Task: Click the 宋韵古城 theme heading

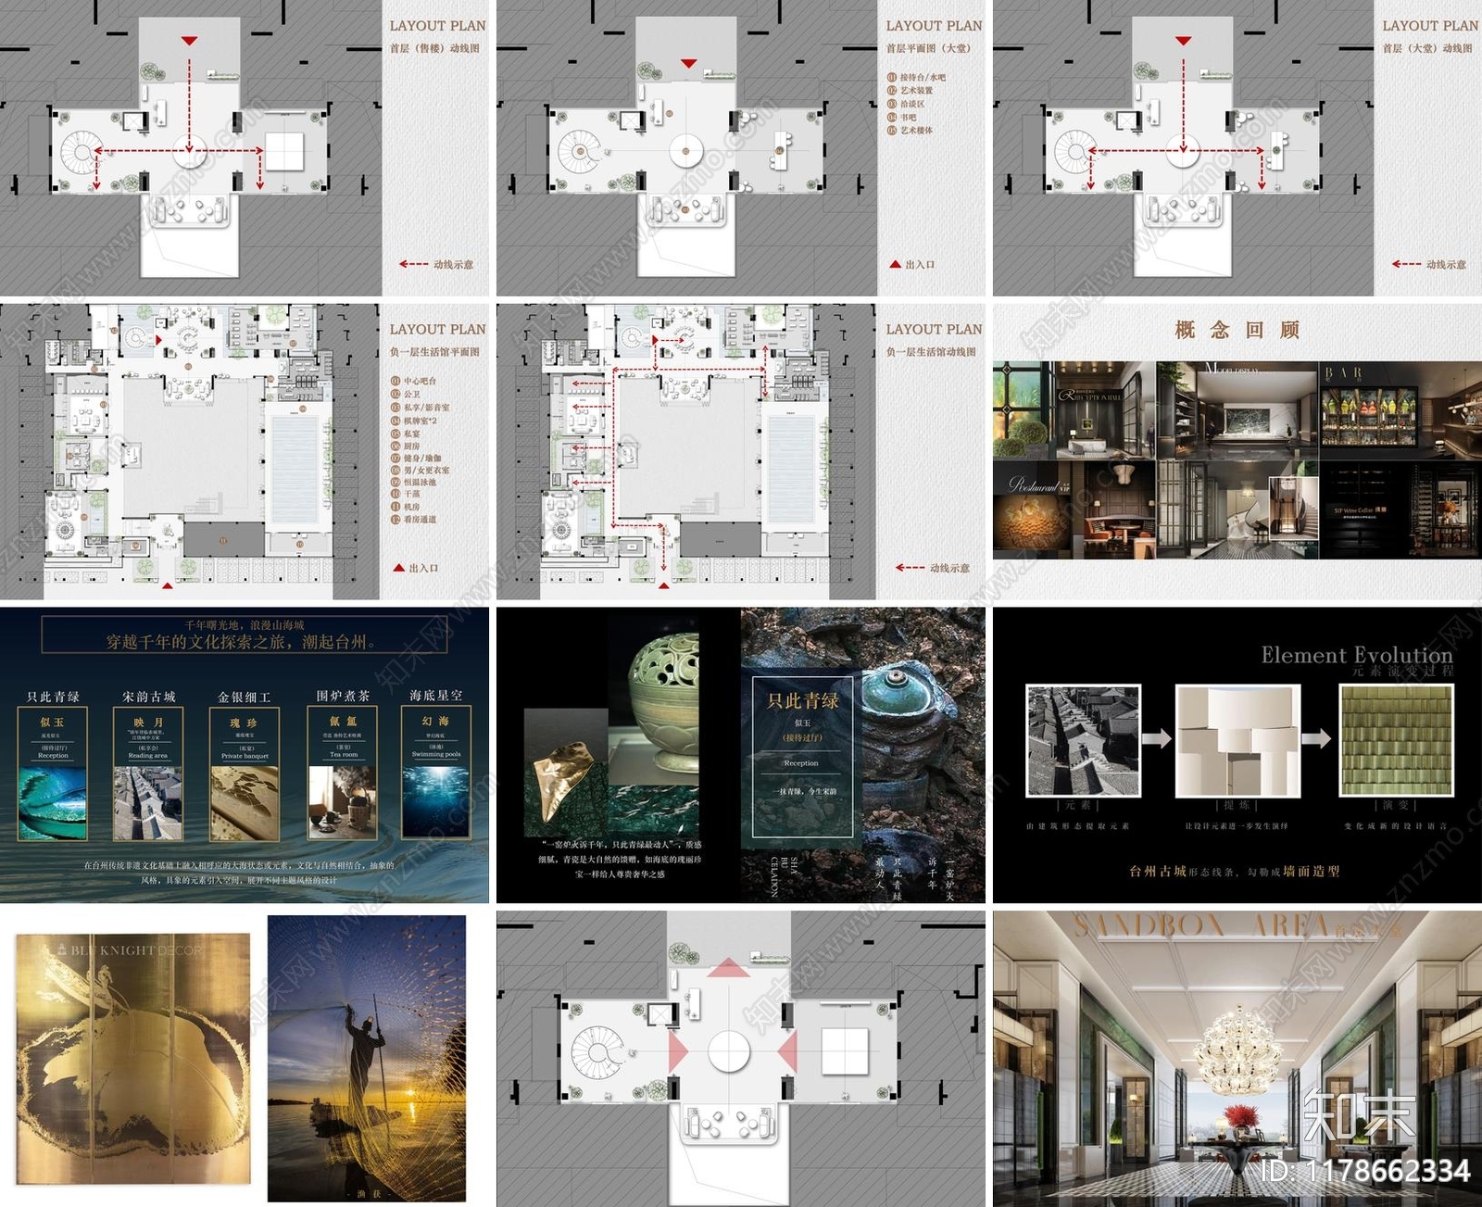Action: click(x=148, y=697)
